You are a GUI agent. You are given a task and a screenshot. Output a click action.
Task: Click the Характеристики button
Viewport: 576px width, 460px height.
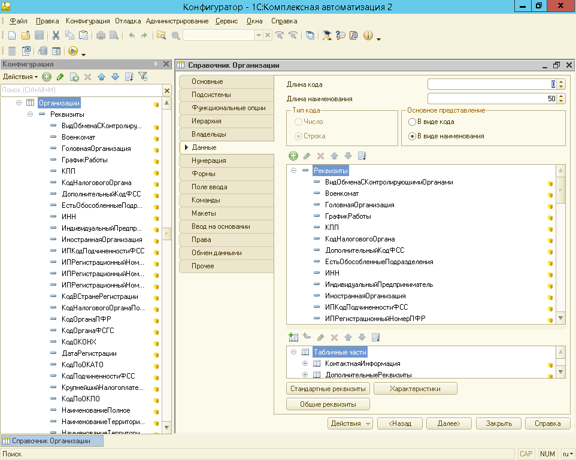(x=415, y=389)
